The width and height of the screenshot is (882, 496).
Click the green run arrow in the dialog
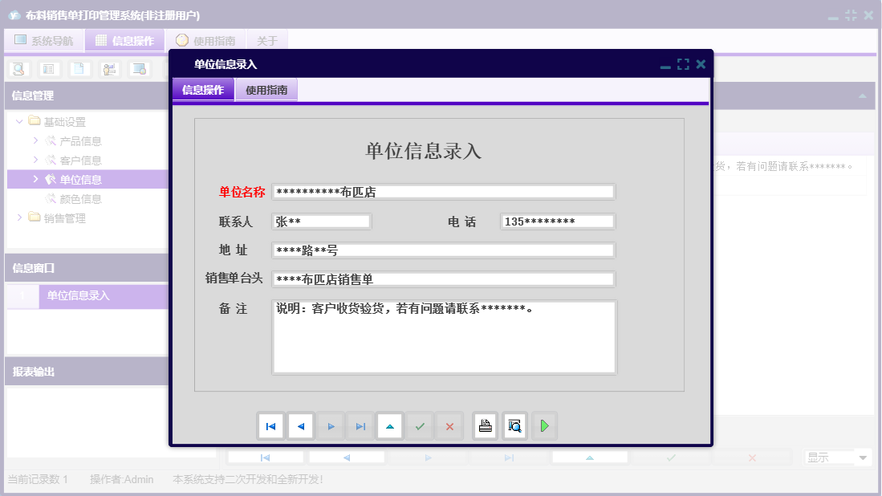[544, 426]
